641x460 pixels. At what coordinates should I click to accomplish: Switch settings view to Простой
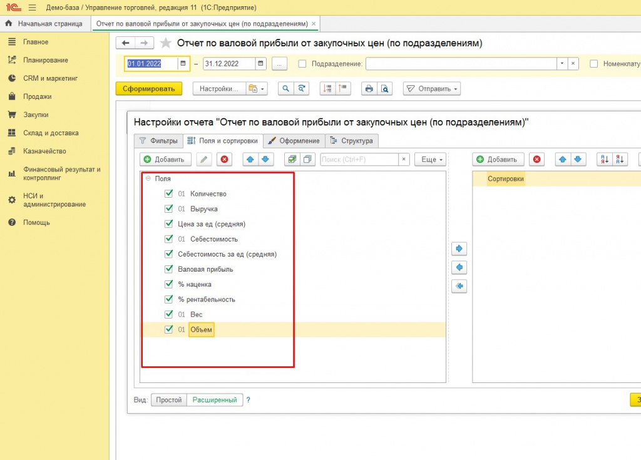click(x=168, y=400)
